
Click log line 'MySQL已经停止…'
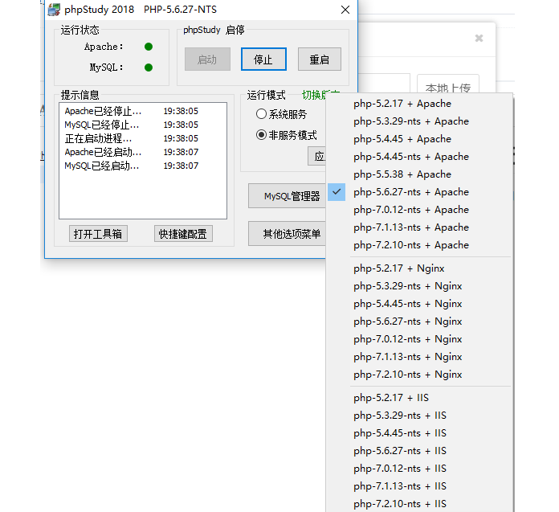click(x=131, y=125)
